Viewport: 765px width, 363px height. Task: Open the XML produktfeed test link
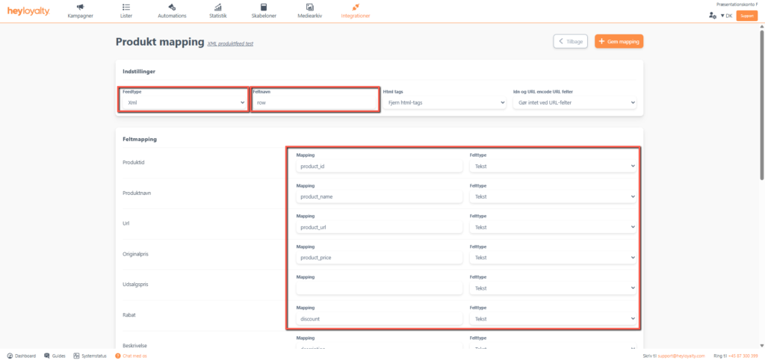point(230,44)
